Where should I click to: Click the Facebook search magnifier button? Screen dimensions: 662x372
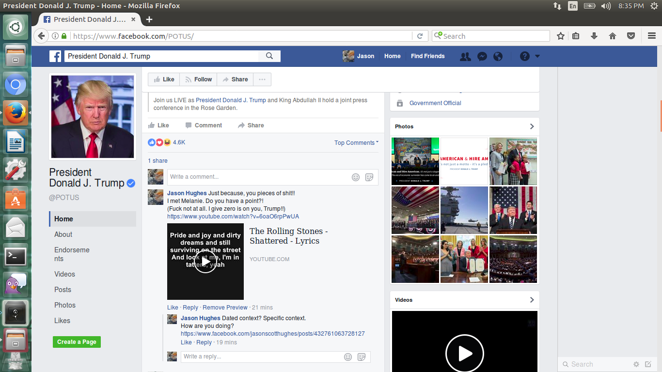pyautogui.click(x=269, y=56)
